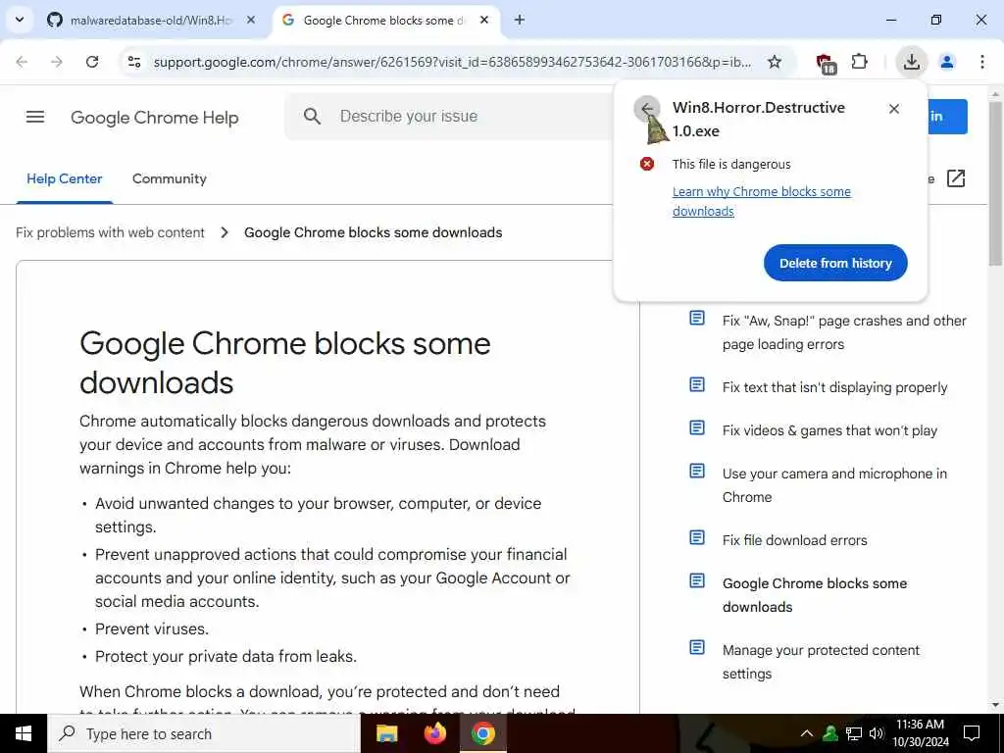Open Fix text that isn't displaying properly article
The width and height of the screenshot is (1004, 753).
click(x=835, y=387)
